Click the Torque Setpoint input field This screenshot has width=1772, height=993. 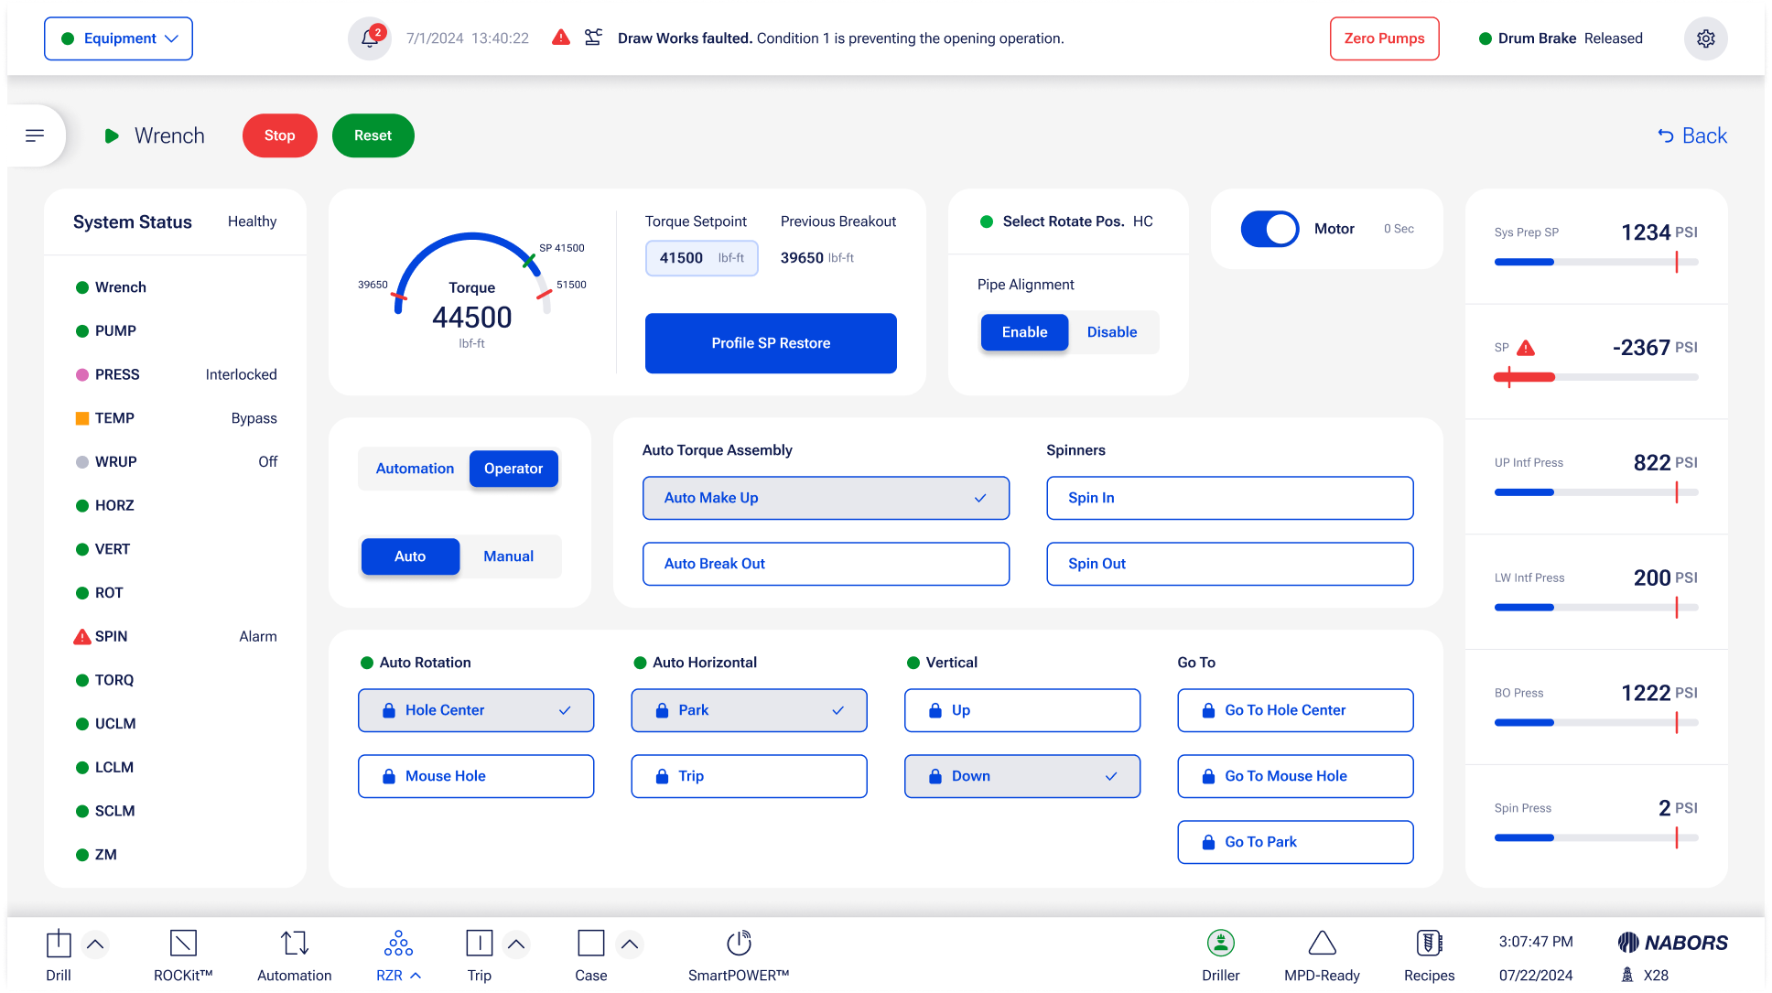pyautogui.click(x=702, y=258)
